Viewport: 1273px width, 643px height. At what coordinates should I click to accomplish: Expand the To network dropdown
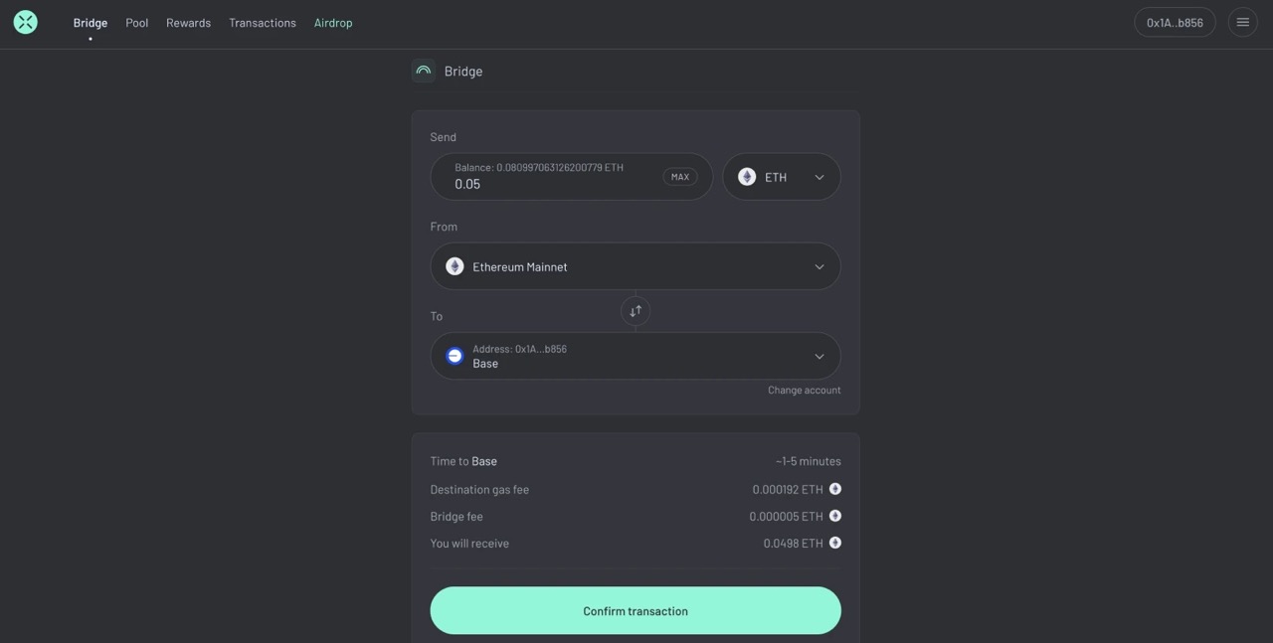pyautogui.click(x=818, y=355)
